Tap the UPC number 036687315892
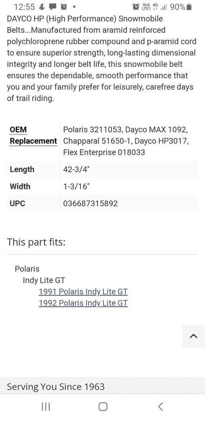Image resolution: width=205 pixels, height=421 pixels. (90, 203)
